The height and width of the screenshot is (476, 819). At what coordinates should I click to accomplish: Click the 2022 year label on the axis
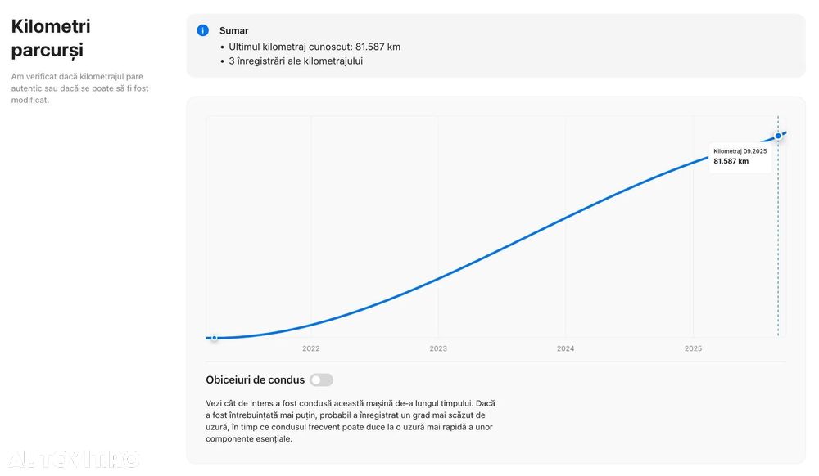311,348
